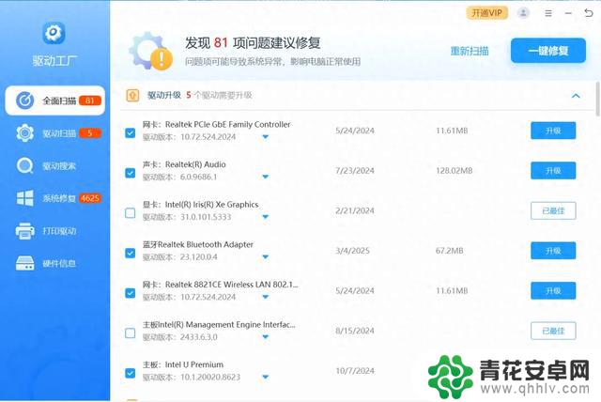
Task: Click the 全面扫描 badge showing 81
Action: pyautogui.click(x=90, y=100)
